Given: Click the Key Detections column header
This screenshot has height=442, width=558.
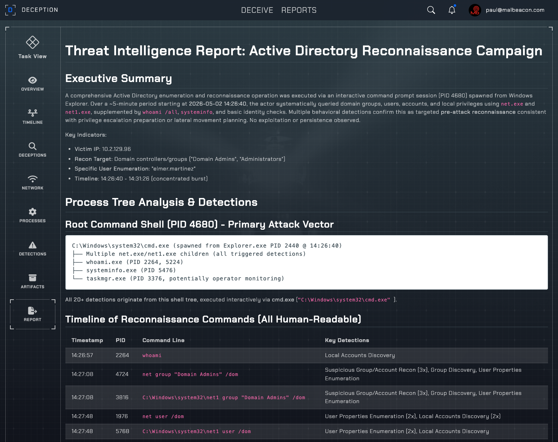Looking at the screenshot, I should click(347, 340).
